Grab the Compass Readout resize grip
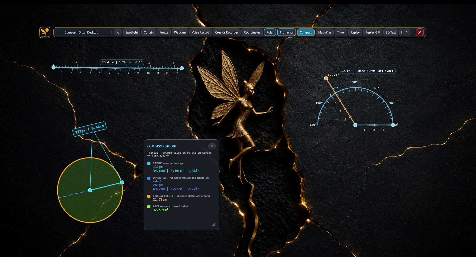476x257 pixels. [x=214, y=224]
